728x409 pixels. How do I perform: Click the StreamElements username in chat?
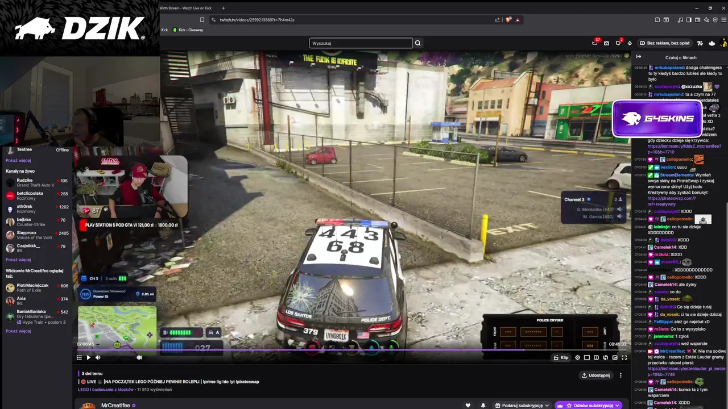point(677,175)
